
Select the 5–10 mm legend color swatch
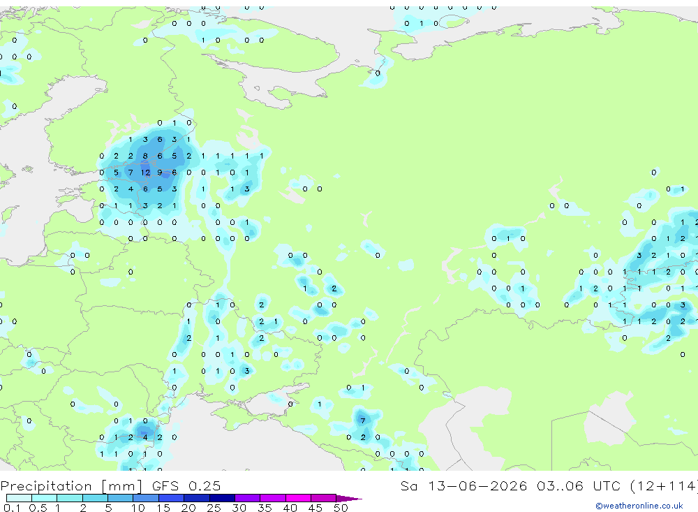pyautogui.click(x=121, y=498)
